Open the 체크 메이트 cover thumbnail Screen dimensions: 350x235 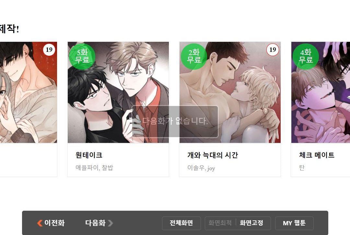click(321, 92)
